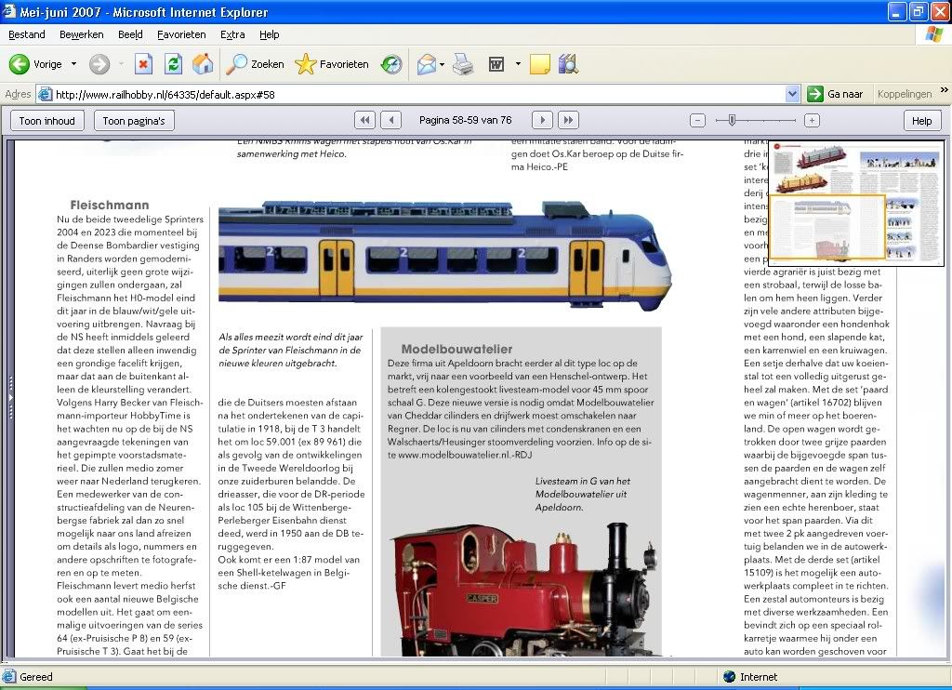The image size is (952, 690).
Task: Jump to the first page
Action: click(364, 120)
